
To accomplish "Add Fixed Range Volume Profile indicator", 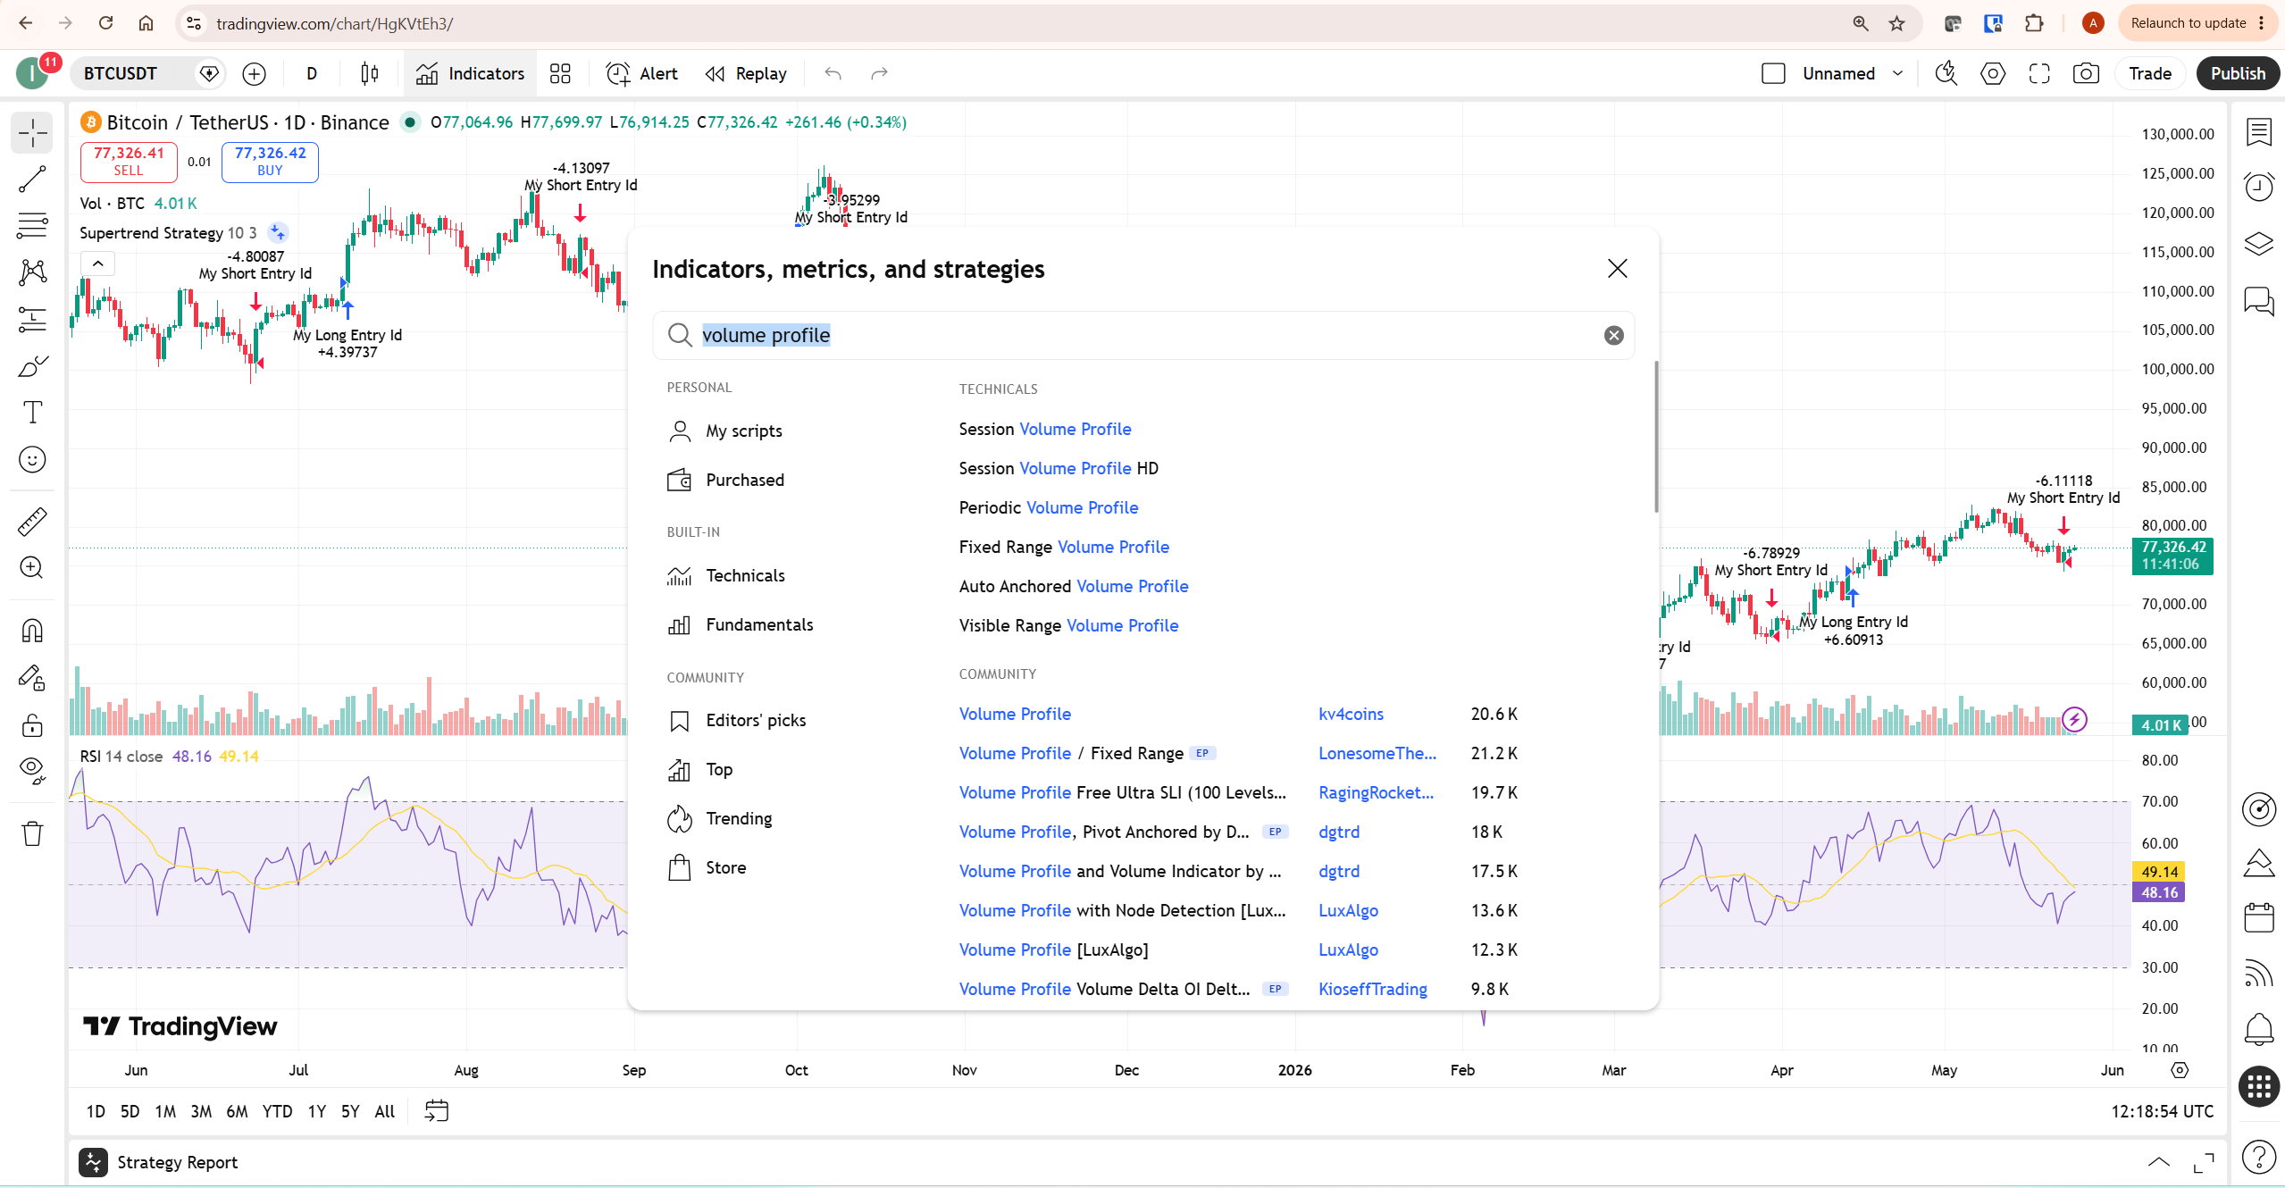I will pyautogui.click(x=1063, y=548).
